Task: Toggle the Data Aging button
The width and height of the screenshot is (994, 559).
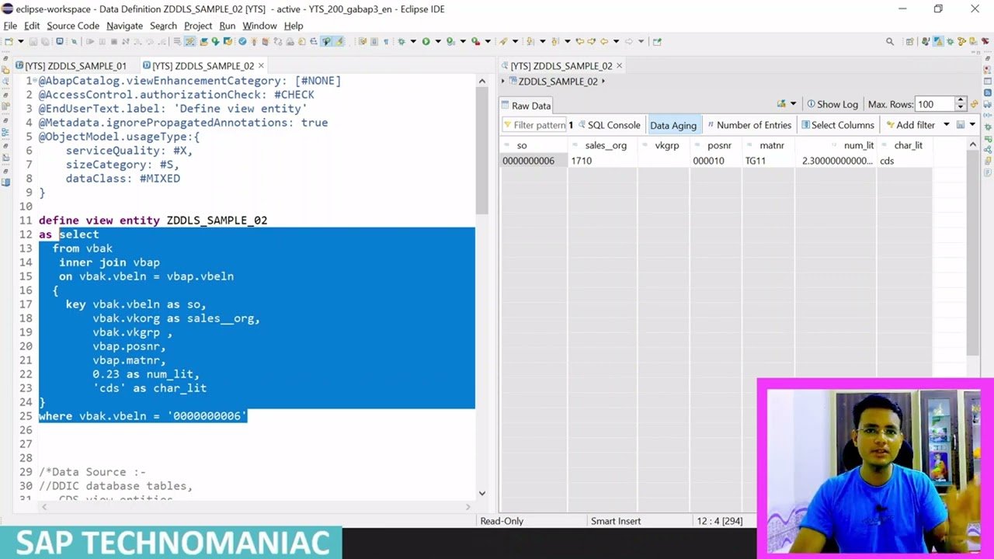Action: (673, 125)
